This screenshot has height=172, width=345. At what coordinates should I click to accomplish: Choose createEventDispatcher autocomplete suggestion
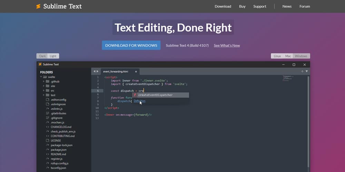click(x=160, y=95)
